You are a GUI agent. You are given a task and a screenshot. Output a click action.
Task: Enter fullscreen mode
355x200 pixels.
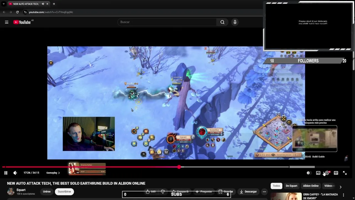coord(345,173)
